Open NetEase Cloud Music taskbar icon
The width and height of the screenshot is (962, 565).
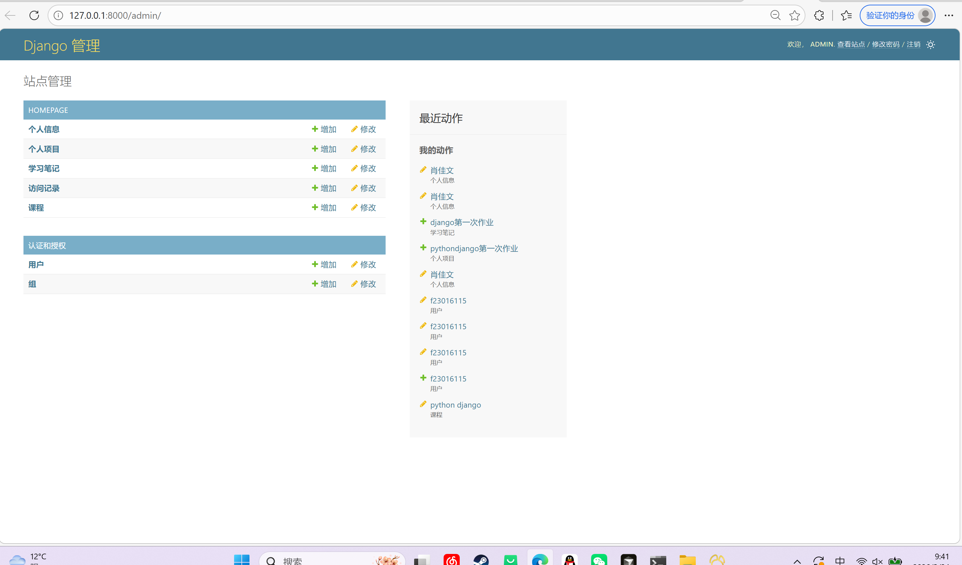coord(452,560)
